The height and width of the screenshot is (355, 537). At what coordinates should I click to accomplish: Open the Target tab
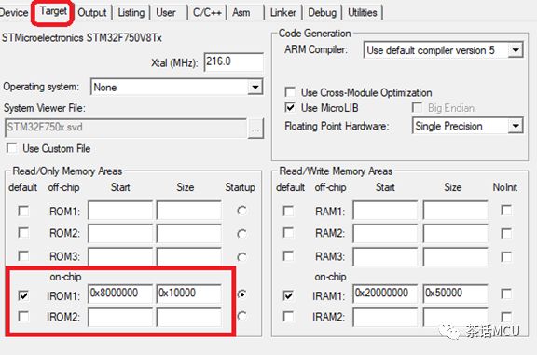coord(53,11)
